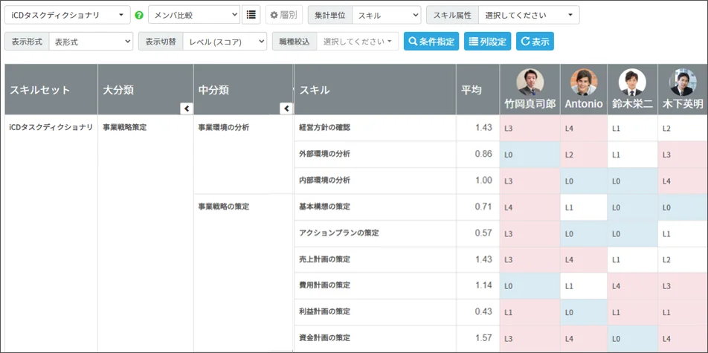Open the メンバ比較 dropdown
The height and width of the screenshot is (353, 708).
point(194,15)
